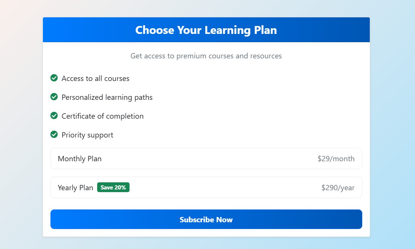
Task: Click the Priority support feature text
Action: point(87,134)
